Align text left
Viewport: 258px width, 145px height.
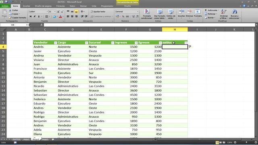(x=68, y=17)
